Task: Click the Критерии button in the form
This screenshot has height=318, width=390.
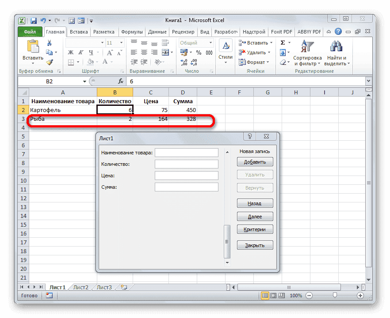Action: [x=255, y=229]
